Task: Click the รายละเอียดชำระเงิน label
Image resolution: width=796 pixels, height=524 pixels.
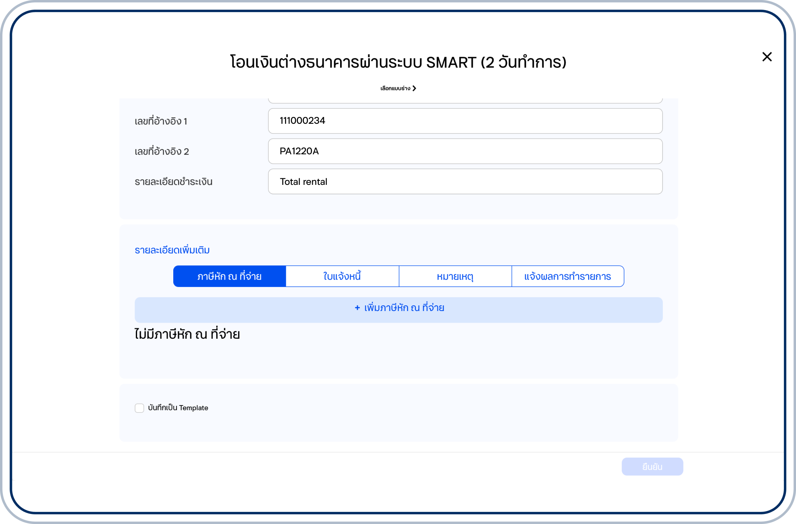Action: tap(173, 182)
